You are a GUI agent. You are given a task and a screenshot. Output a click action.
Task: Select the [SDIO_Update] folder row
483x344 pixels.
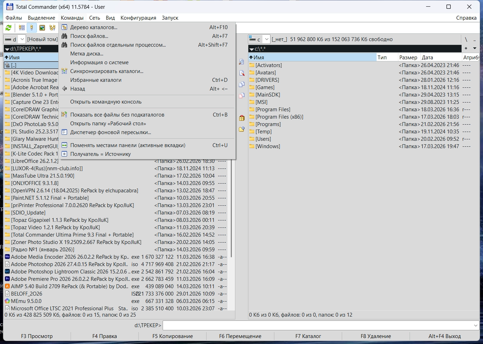click(x=116, y=212)
